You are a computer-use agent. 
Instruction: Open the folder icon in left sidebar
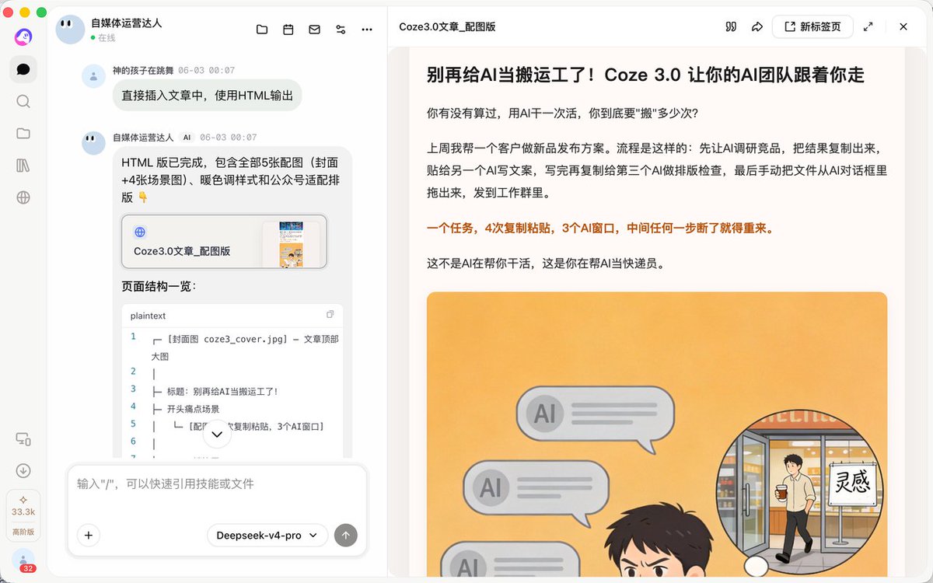click(x=23, y=133)
